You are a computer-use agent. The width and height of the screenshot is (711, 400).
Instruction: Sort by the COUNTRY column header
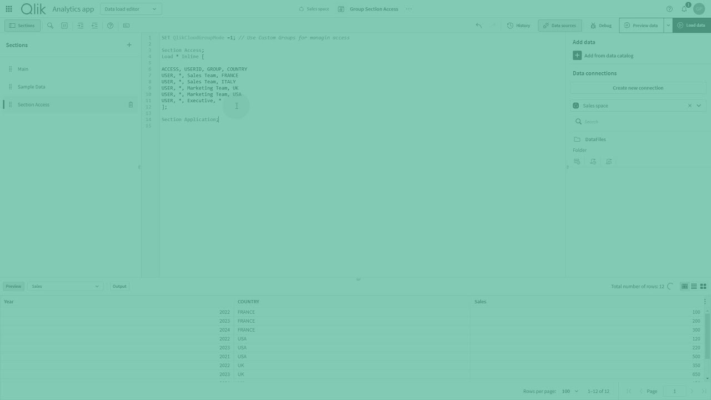[x=248, y=302]
